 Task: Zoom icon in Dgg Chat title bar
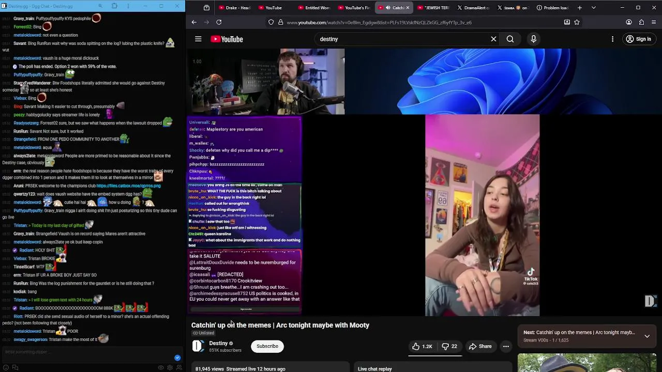click(100, 6)
